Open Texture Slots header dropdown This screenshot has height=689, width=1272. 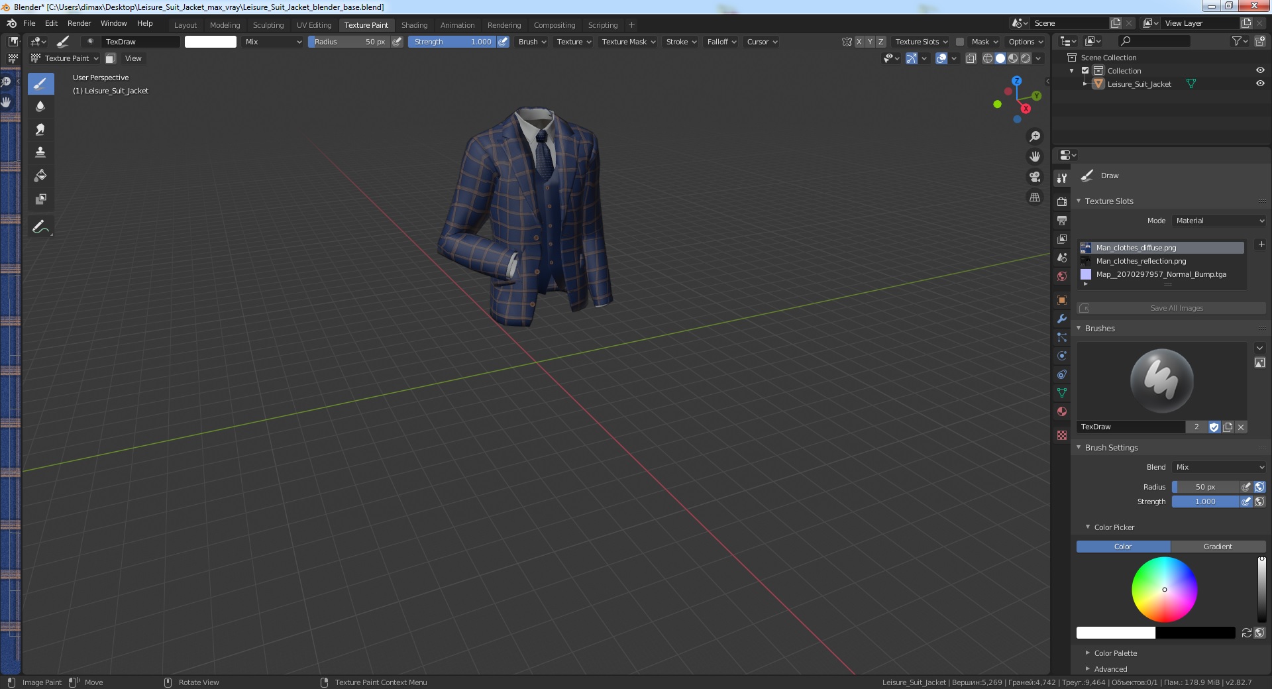pos(921,42)
